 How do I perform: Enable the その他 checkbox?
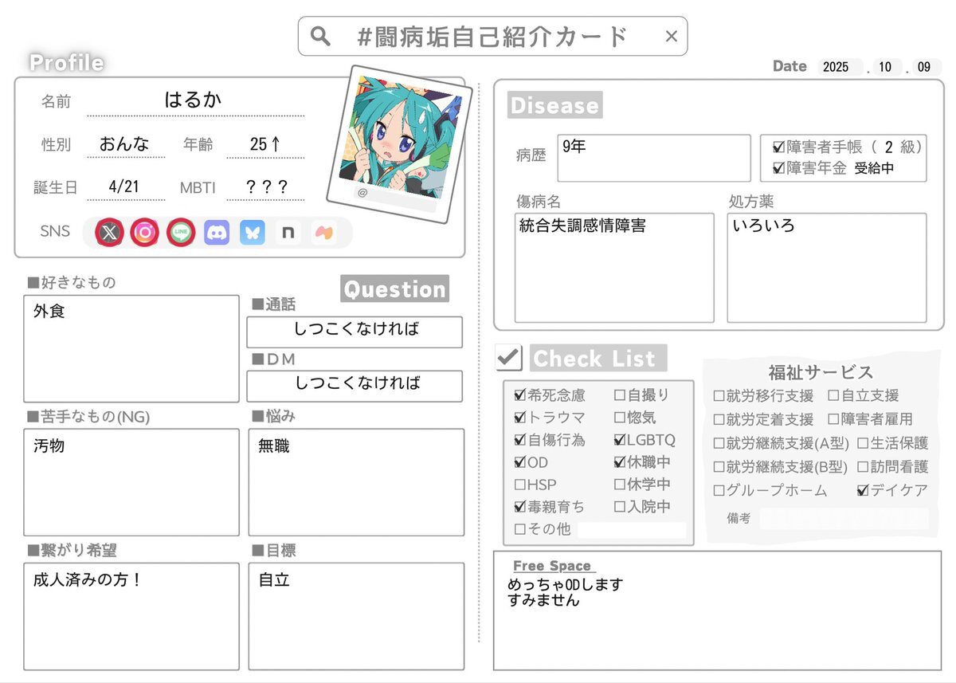pos(520,528)
